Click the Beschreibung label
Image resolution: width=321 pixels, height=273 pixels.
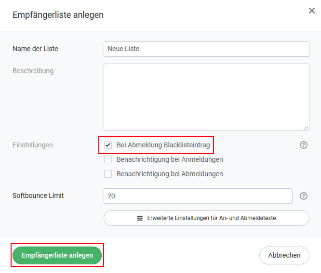pos(33,71)
